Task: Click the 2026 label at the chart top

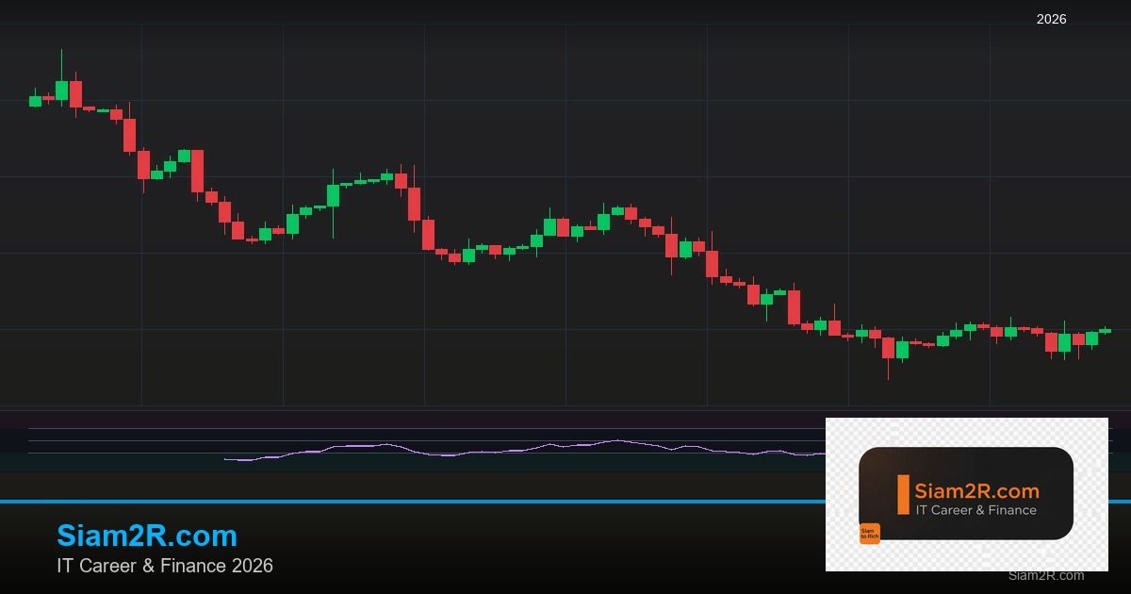Action: point(1051,19)
